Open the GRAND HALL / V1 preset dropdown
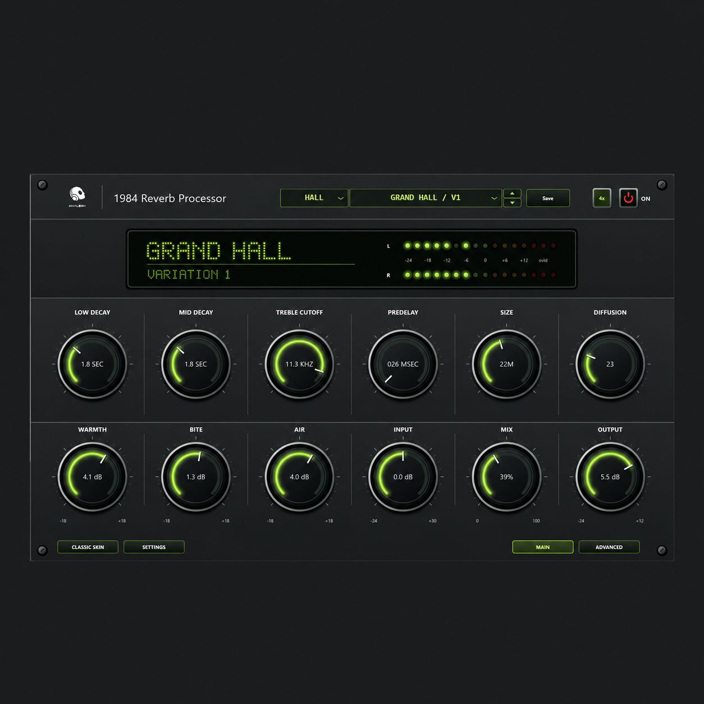Viewport: 704px width, 704px height. pos(426,198)
